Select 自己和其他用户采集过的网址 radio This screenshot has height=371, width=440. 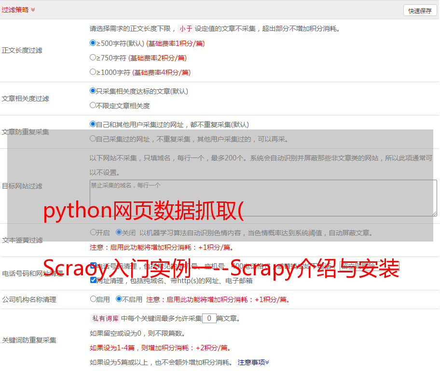(x=93, y=124)
